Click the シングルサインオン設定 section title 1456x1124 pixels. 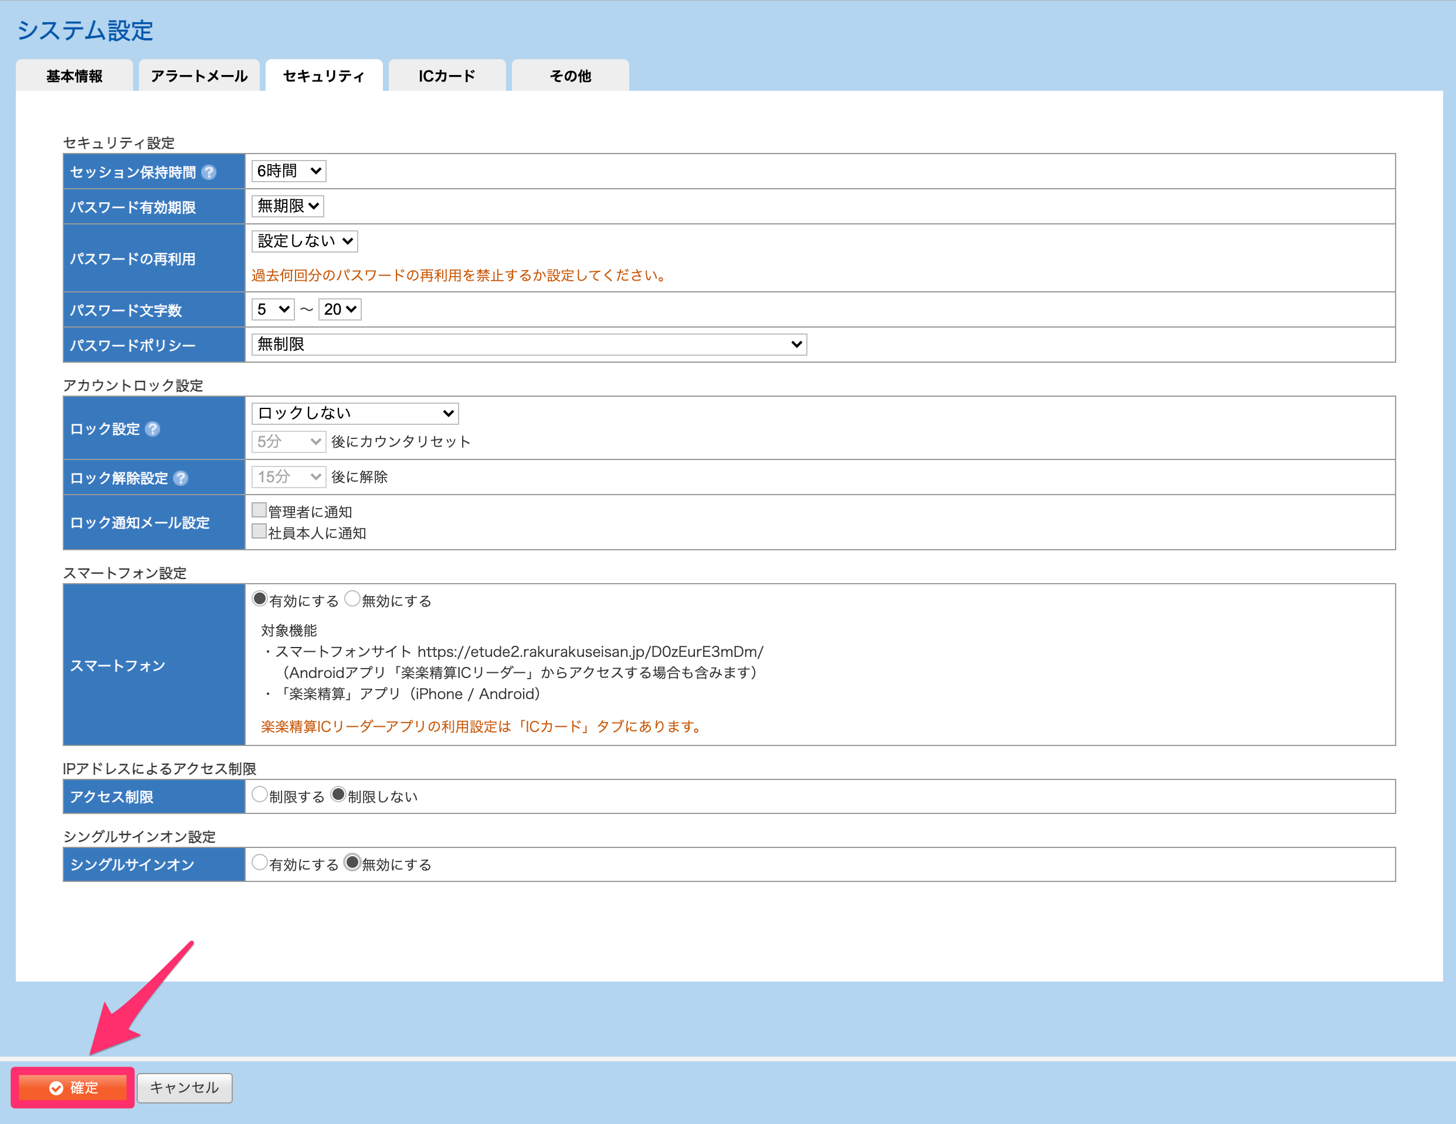(x=140, y=837)
